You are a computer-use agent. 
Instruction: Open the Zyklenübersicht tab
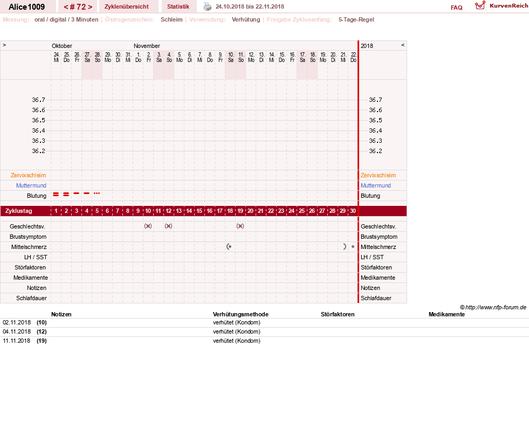tap(127, 7)
